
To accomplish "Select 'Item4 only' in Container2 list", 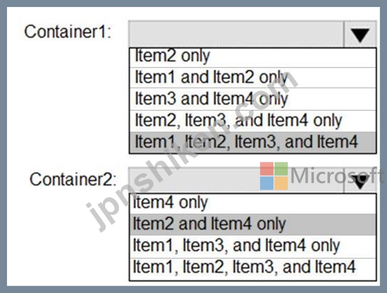I will pyautogui.click(x=253, y=204).
